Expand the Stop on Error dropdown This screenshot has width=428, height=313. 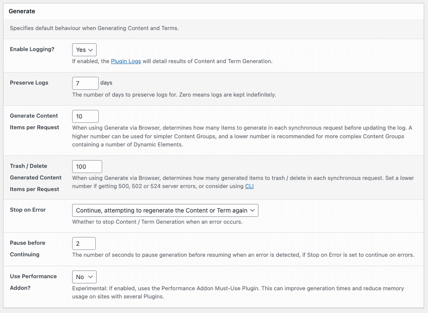pos(165,210)
